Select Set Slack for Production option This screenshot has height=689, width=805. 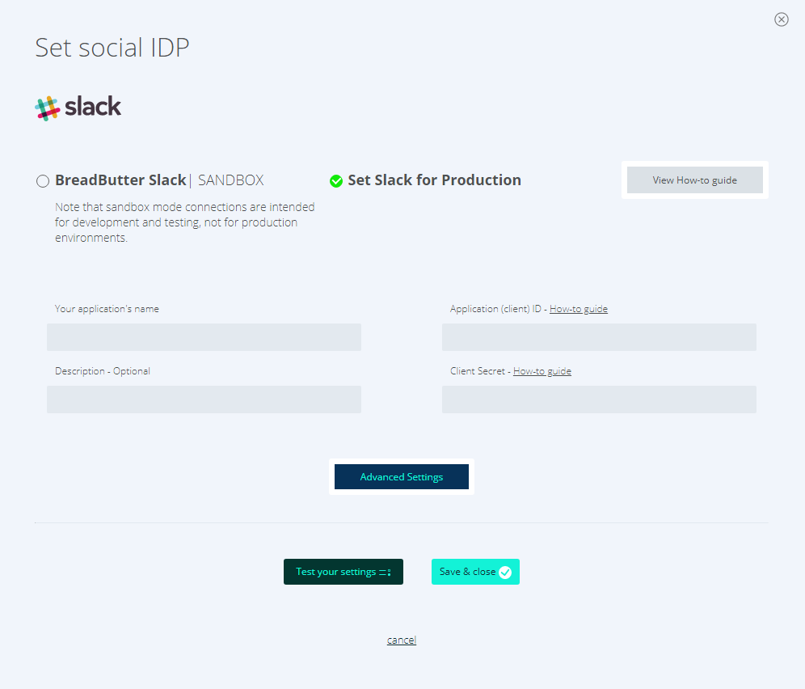pyautogui.click(x=336, y=181)
